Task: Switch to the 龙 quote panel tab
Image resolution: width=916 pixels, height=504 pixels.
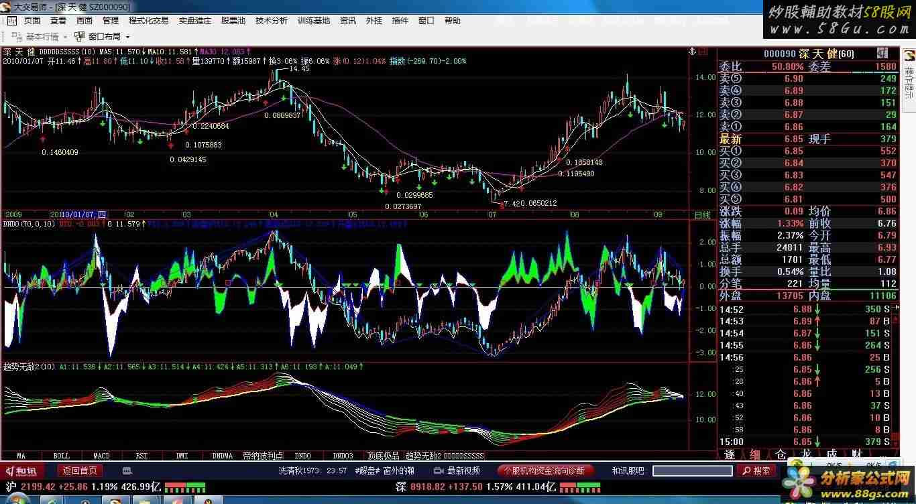Action: [x=806, y=454]
